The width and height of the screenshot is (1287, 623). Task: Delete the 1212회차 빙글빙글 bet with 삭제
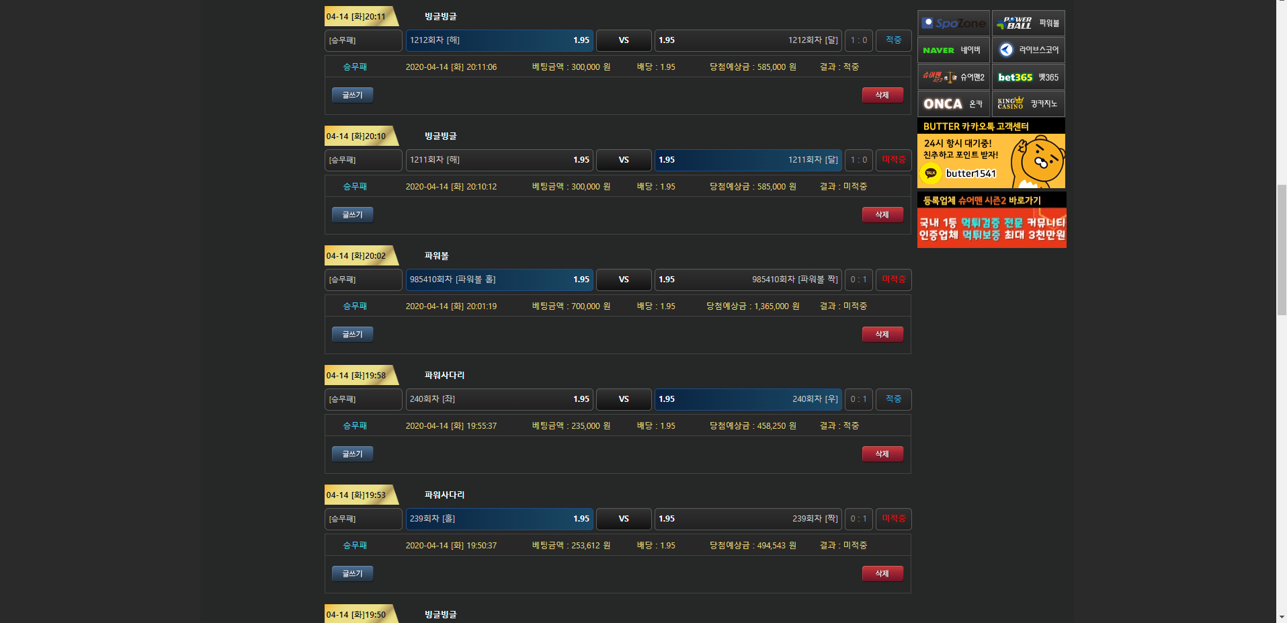[882, 95]
